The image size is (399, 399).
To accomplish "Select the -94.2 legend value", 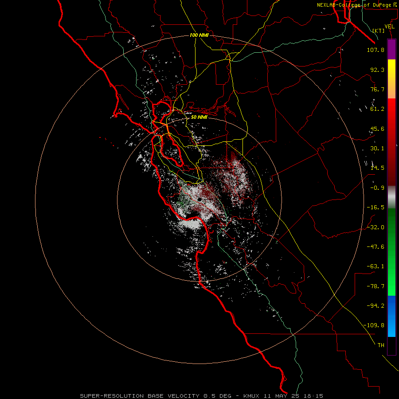I will pyautogui.click(x=376, y=306).
